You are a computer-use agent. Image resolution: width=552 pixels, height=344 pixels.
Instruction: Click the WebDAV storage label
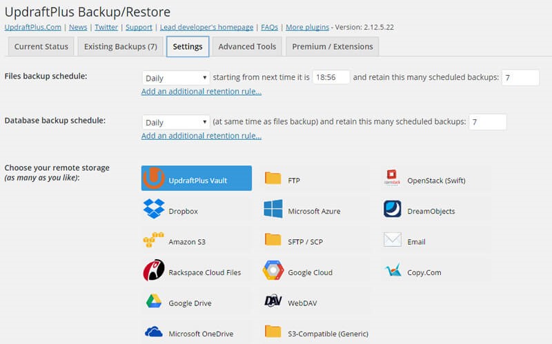(x=302, y=303)
